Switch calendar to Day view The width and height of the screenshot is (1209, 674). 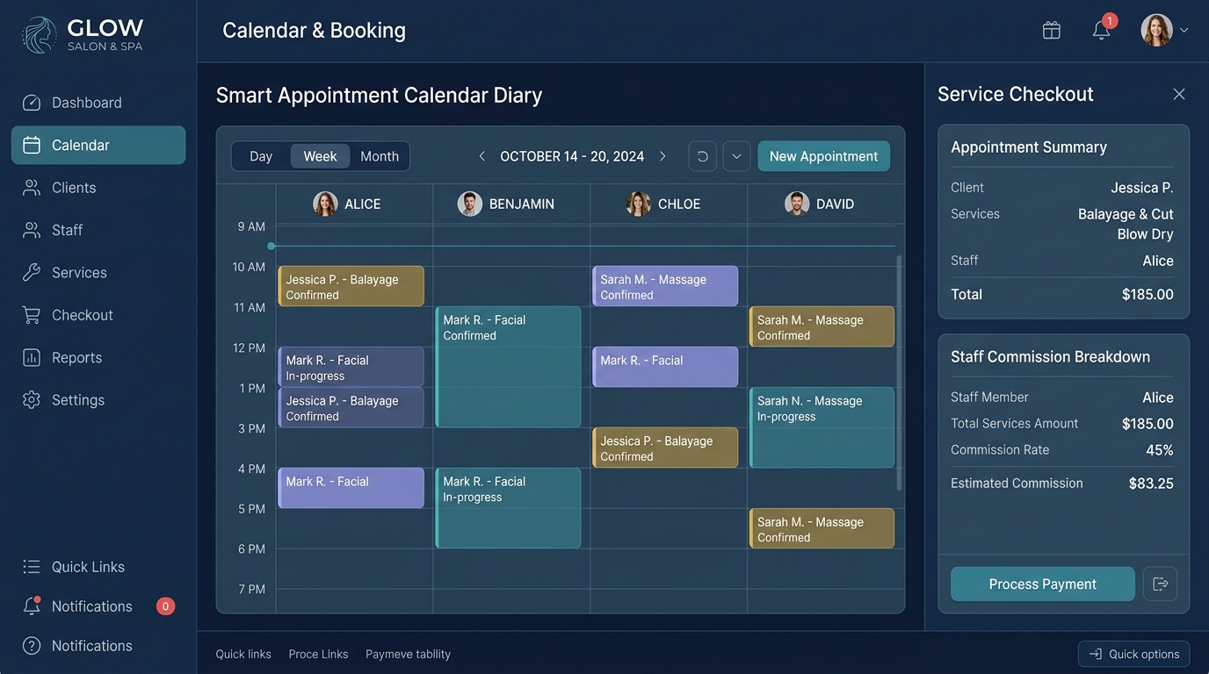point(261,156)
